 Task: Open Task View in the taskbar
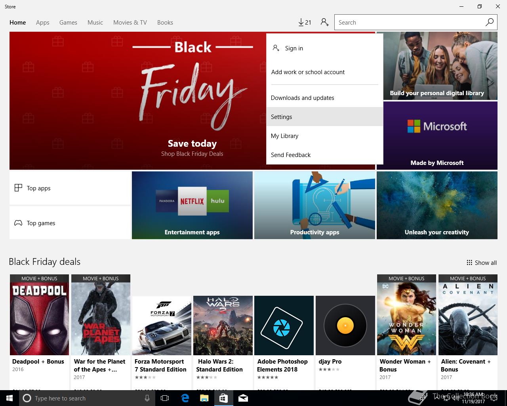click(x=165, y=398)
